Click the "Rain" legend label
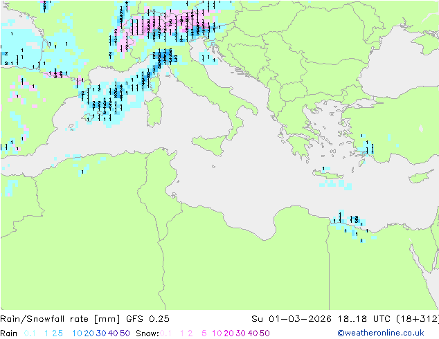Viewport: 439px width, 339px height. [9, 333]
